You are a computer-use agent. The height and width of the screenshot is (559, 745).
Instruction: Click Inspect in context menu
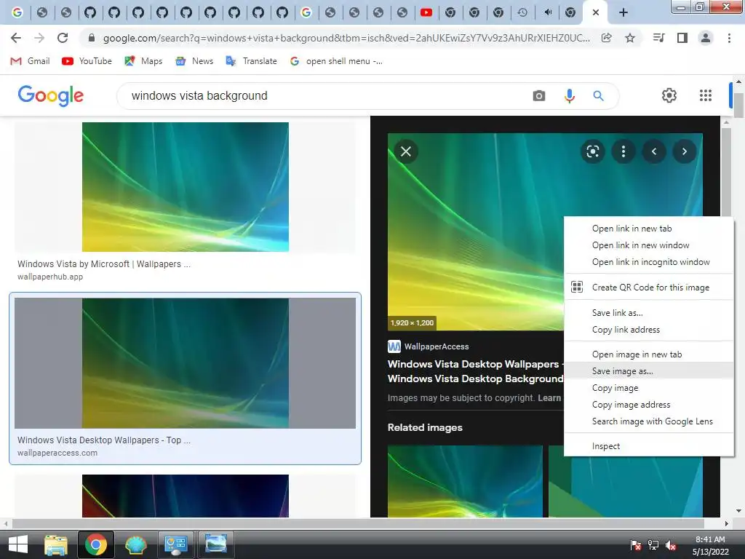click(x=648, y=446)
